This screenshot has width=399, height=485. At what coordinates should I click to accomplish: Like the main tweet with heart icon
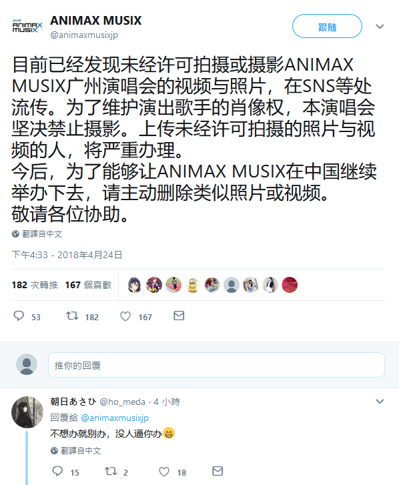(x=125, y=316)
